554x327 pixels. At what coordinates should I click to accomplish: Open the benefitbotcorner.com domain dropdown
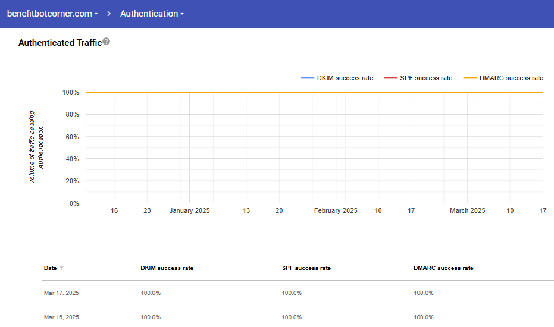coord(52,14)
